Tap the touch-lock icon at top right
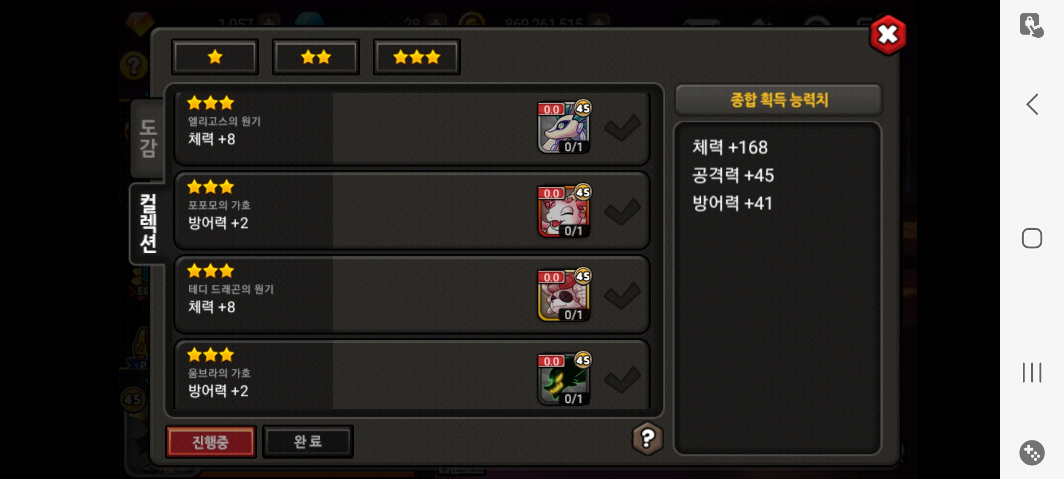 pyautogui.click(x=1032, y=25)
